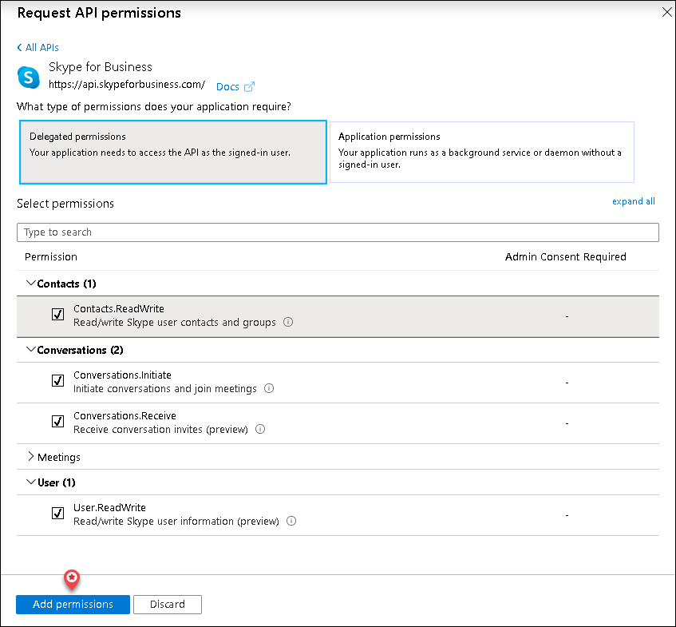Screen dimensions: 676x627
Task: Click the Add permissions button
Action: point(73,605)
